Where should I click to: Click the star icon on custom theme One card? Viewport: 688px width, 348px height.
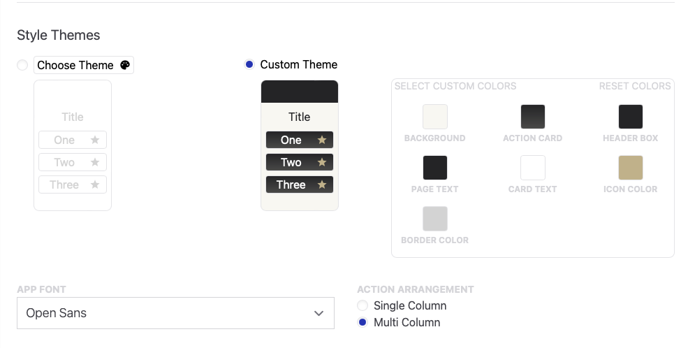click(x=322, y=140)
